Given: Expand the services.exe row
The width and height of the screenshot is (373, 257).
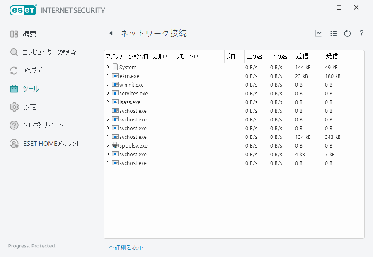Looking at the screenshot, I should click(x=108, y=93).
